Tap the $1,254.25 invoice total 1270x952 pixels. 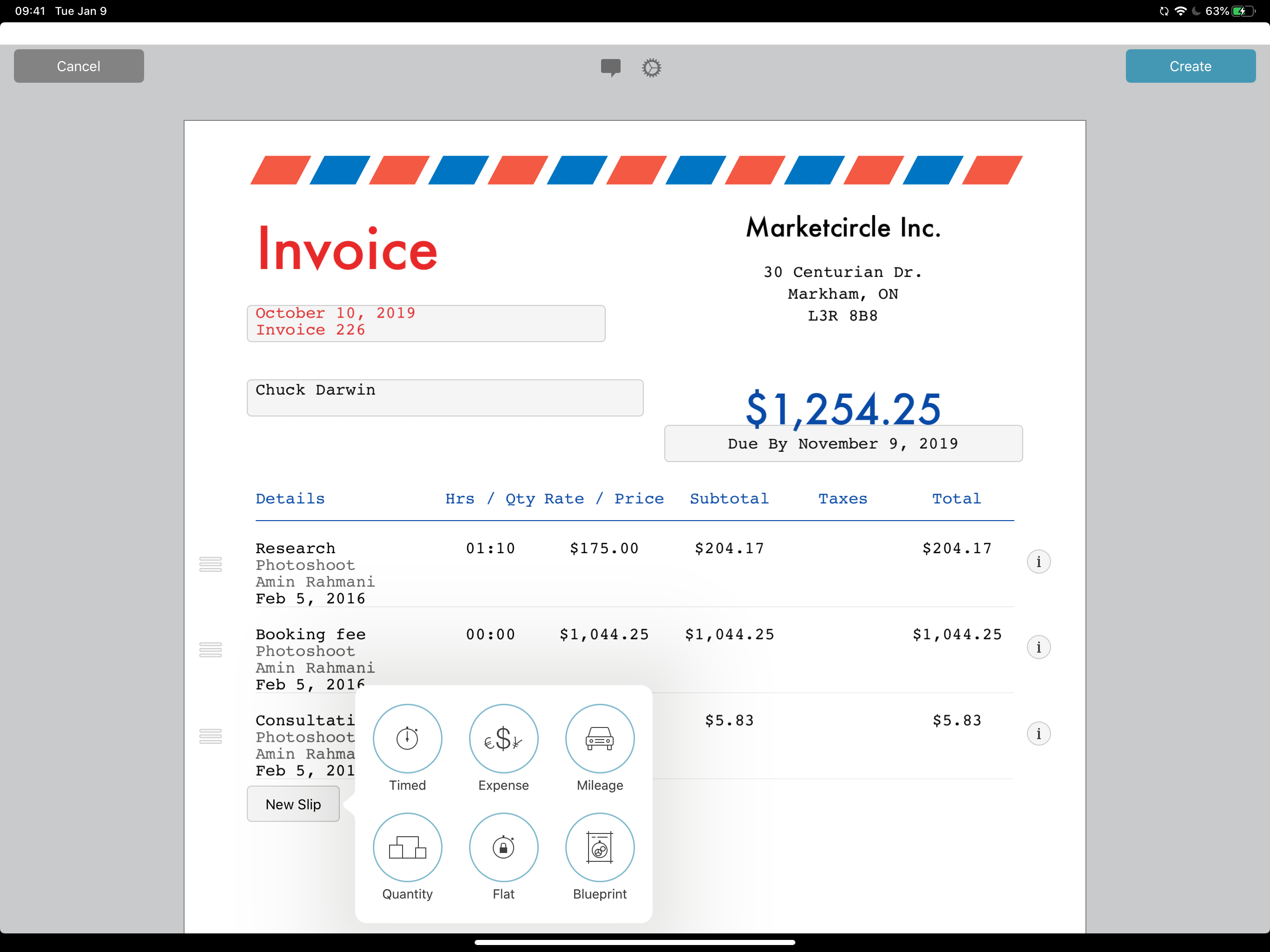(843, 409)
